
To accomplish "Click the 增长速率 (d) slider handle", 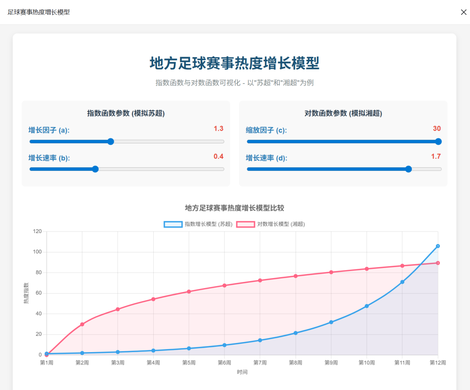I will point(408,169).
